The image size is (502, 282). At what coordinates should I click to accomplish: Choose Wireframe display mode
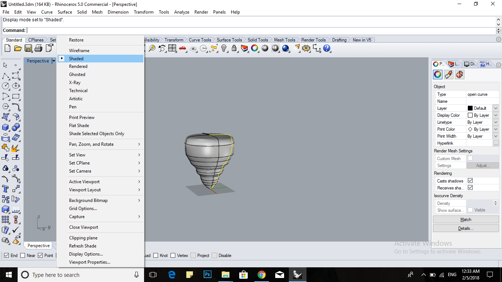click(x=100, y=51)
